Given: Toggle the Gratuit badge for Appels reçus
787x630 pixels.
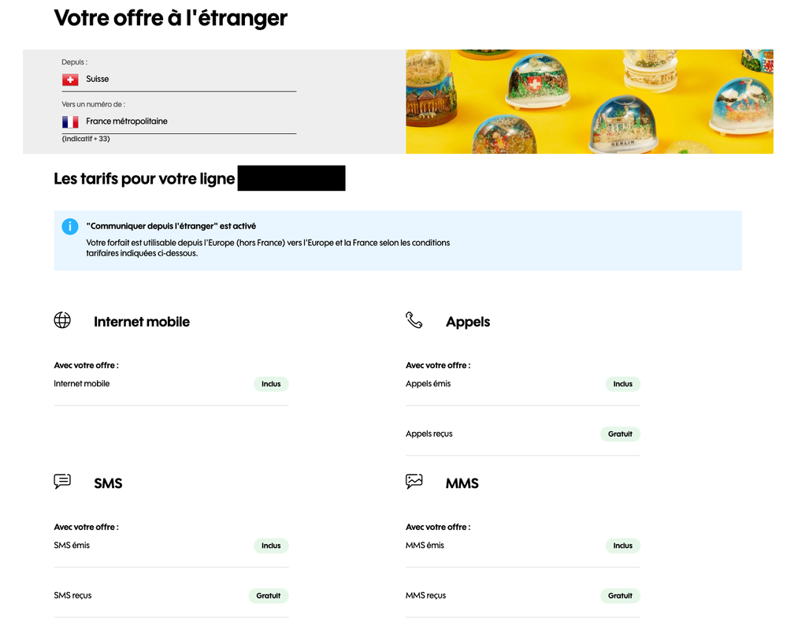Looking at the screenshot, I should 620,434.
